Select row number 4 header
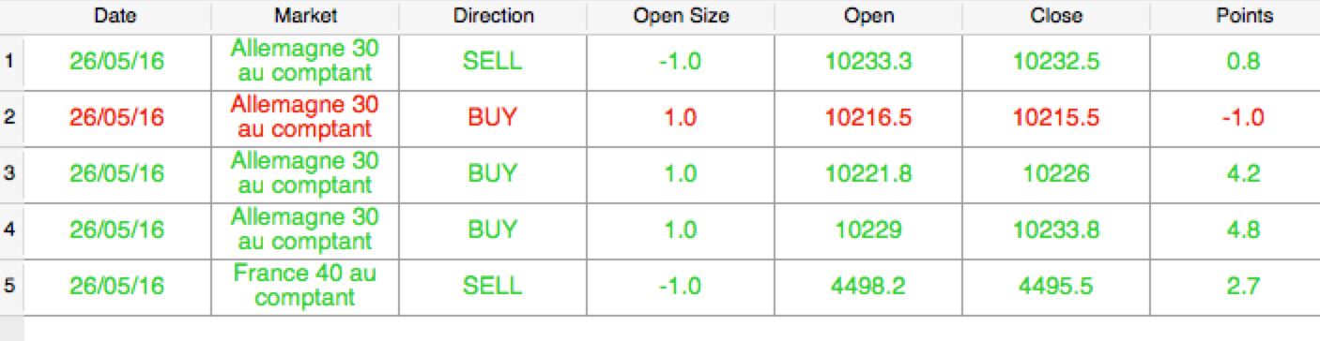 10,230
